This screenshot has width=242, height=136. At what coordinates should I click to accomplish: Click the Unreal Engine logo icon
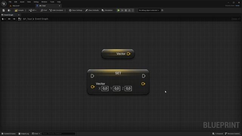click(4, 3)
